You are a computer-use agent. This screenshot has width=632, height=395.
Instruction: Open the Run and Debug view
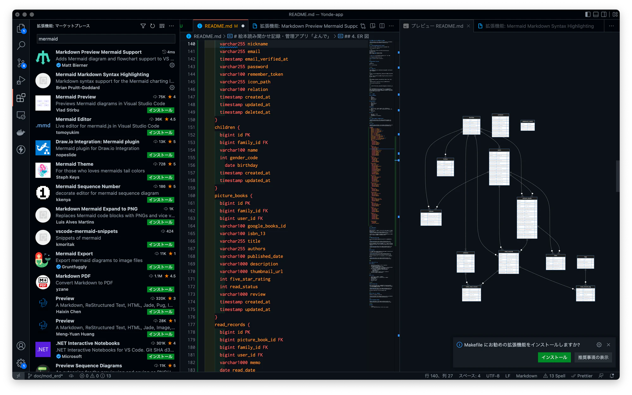21,81
